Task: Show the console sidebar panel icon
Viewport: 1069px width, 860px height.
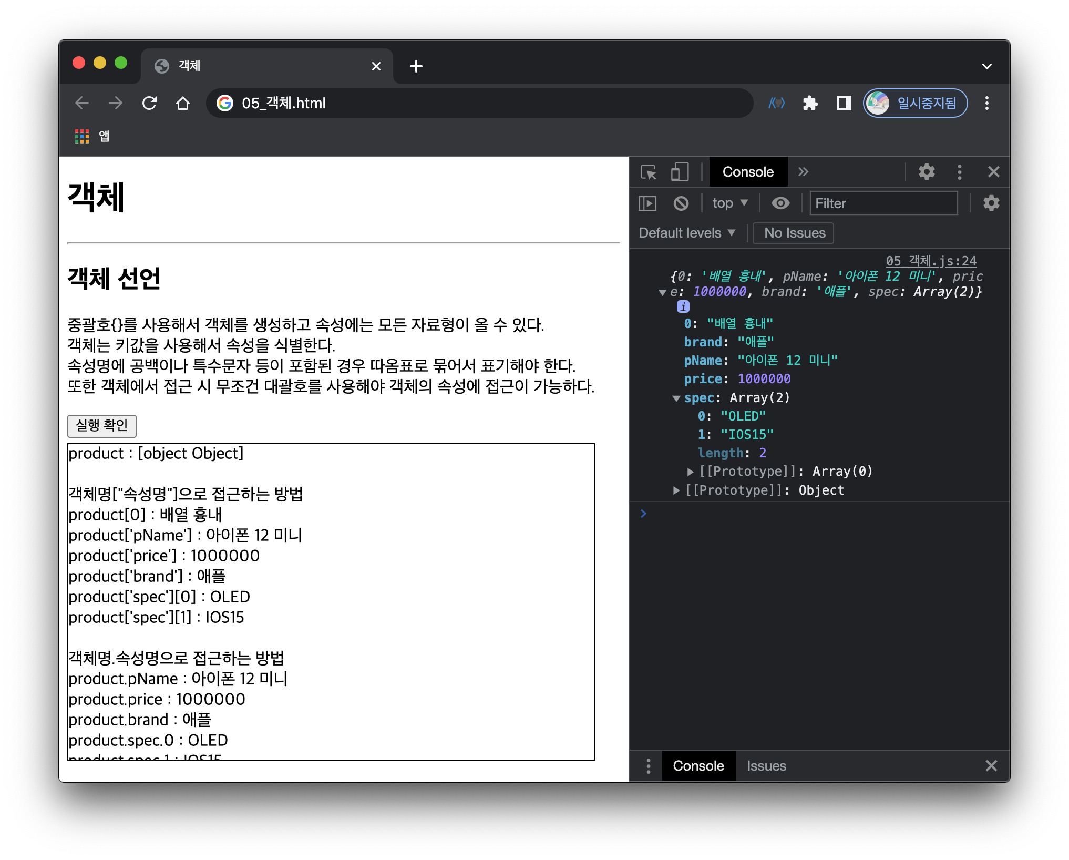Action: tap(647, 203)
